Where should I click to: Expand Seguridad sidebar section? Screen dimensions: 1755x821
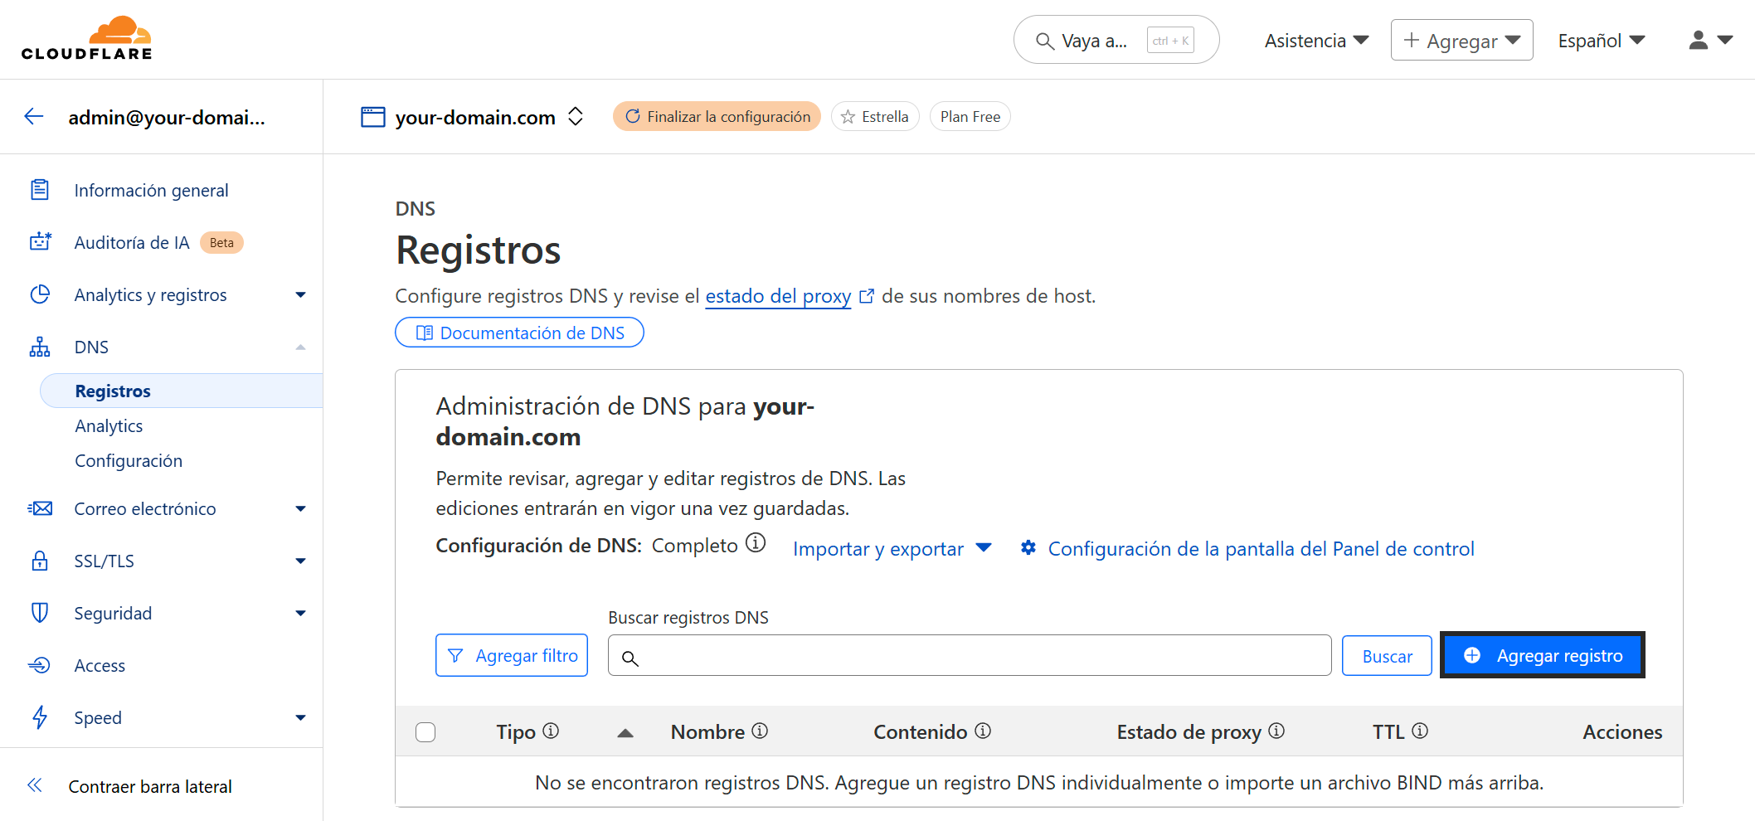pyautogui.click(x=300, y=614)
